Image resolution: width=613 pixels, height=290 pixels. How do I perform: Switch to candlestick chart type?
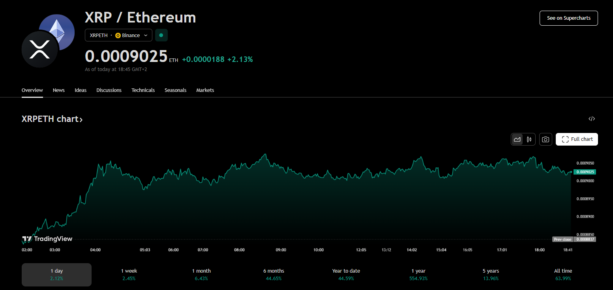click(529, 139)
